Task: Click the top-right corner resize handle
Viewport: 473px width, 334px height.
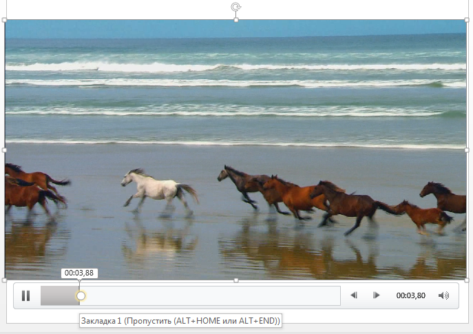Action: coord(467,20)
